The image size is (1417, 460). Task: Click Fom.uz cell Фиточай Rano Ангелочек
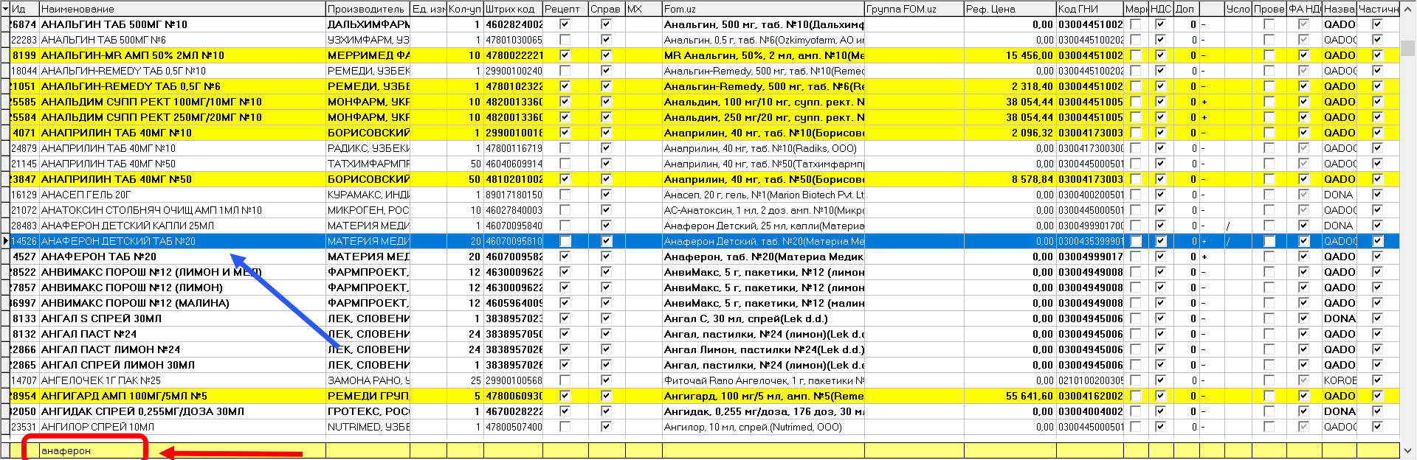point(764,380)
